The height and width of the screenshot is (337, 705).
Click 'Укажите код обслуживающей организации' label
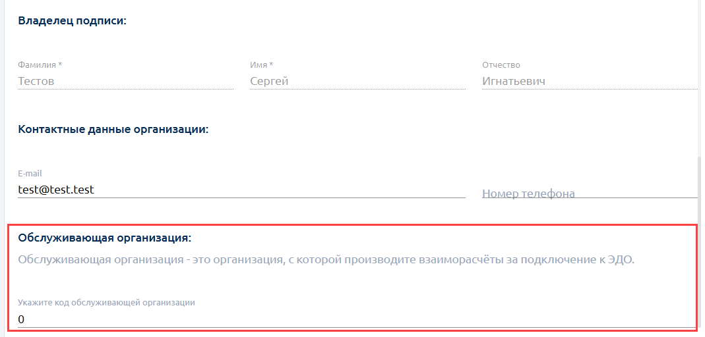click(x=106, y=303)
